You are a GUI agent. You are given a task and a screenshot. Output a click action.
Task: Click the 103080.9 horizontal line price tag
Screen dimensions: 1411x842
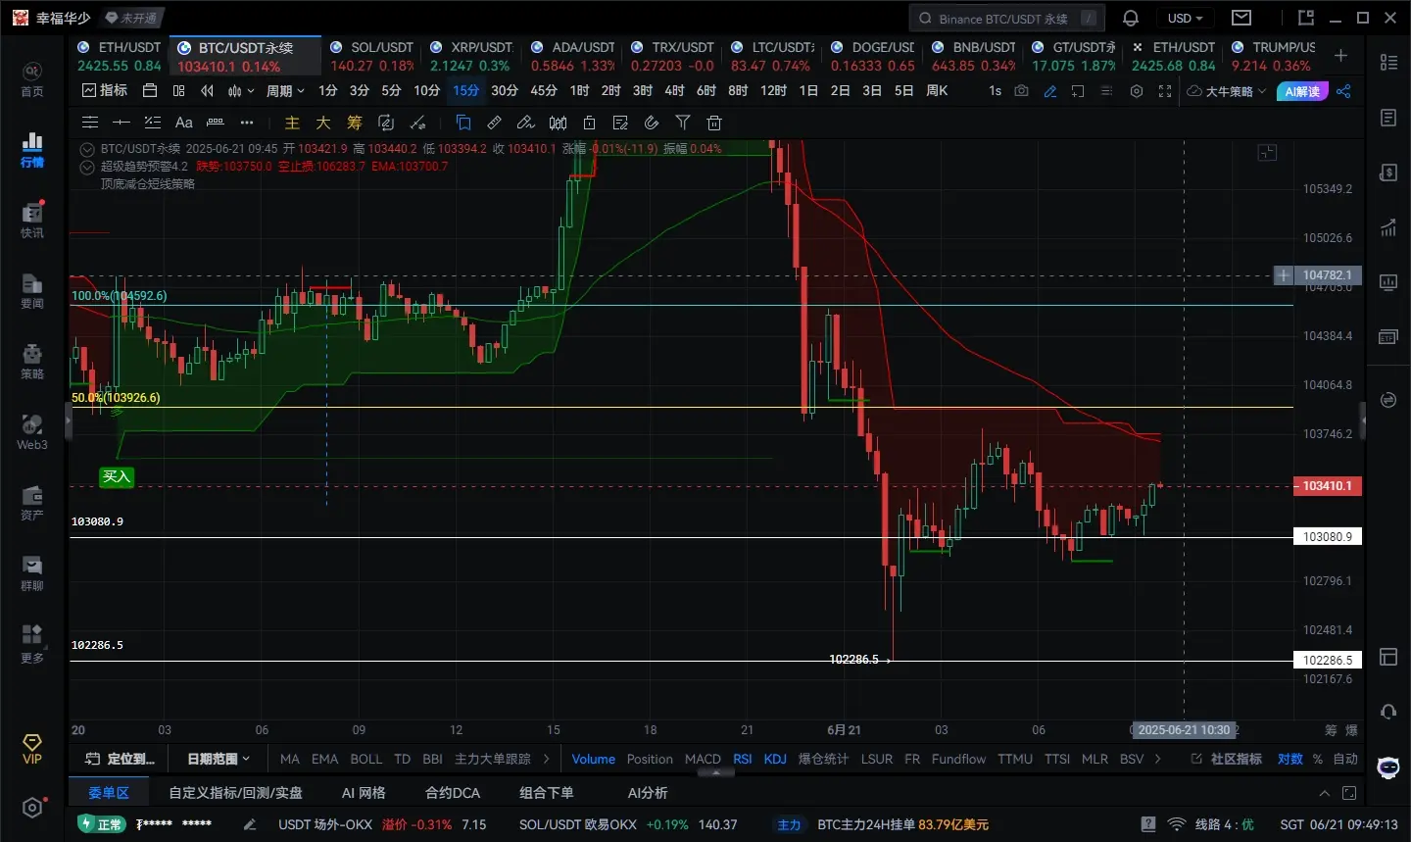1328,537
